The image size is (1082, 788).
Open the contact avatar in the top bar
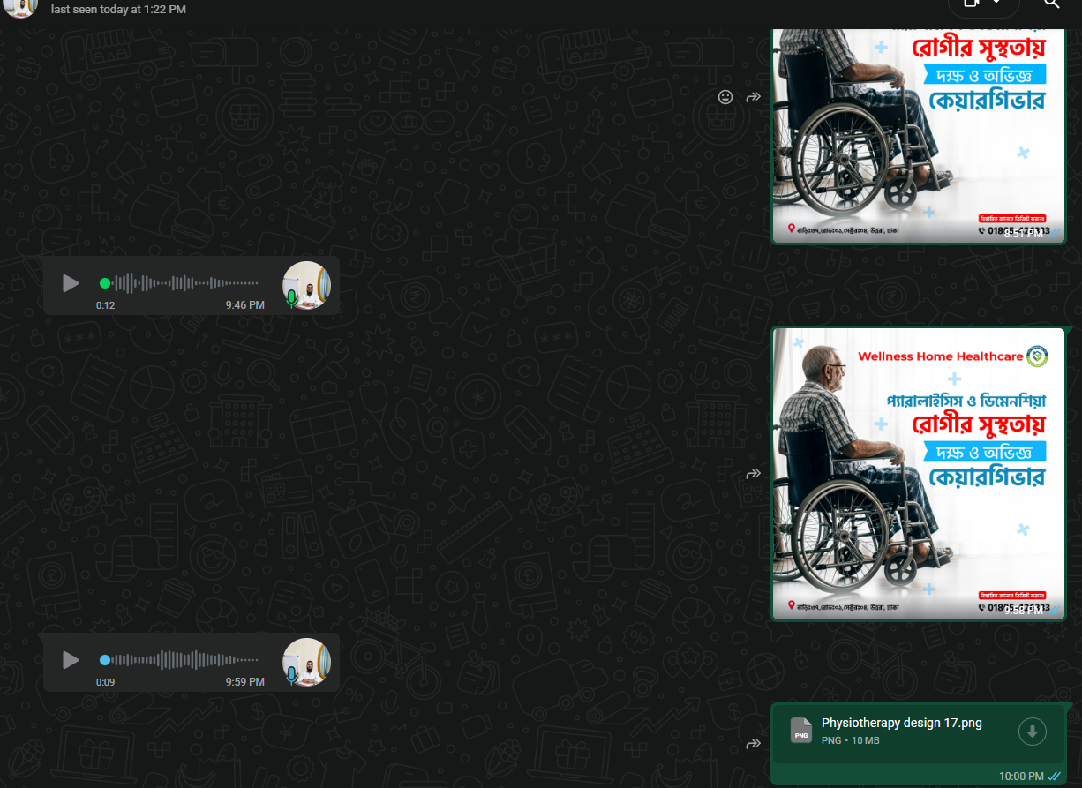pos(19,9)
